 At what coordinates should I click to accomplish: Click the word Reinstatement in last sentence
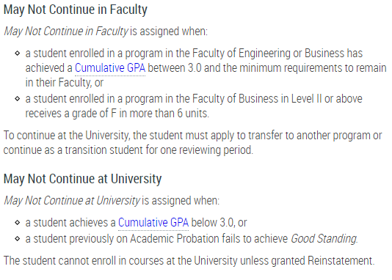coord(340,261)
